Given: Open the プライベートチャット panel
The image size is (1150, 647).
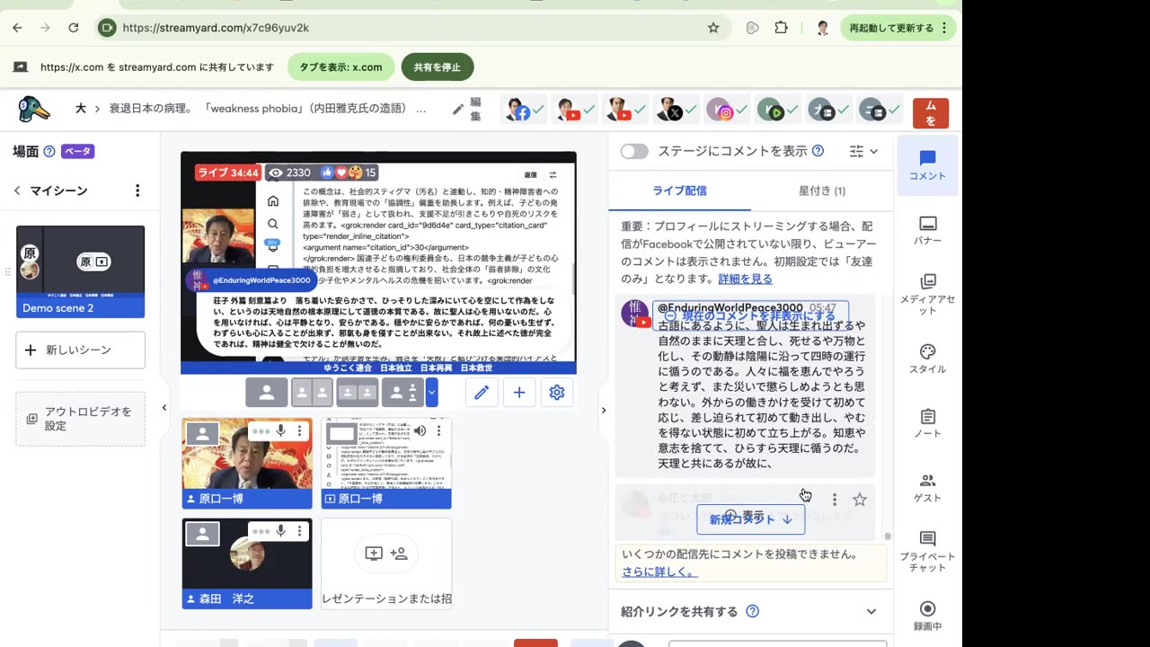Looking at the screenshot, I should 927,551.
